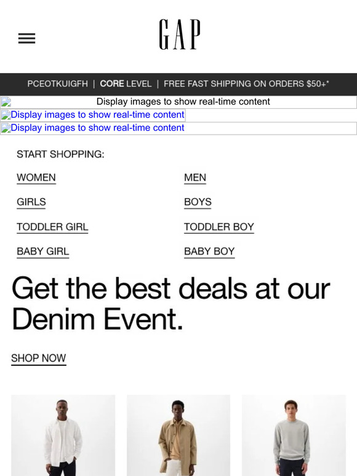357x476 pixels.
Task: Click the Denim Event headline
Action: [170, 304]
